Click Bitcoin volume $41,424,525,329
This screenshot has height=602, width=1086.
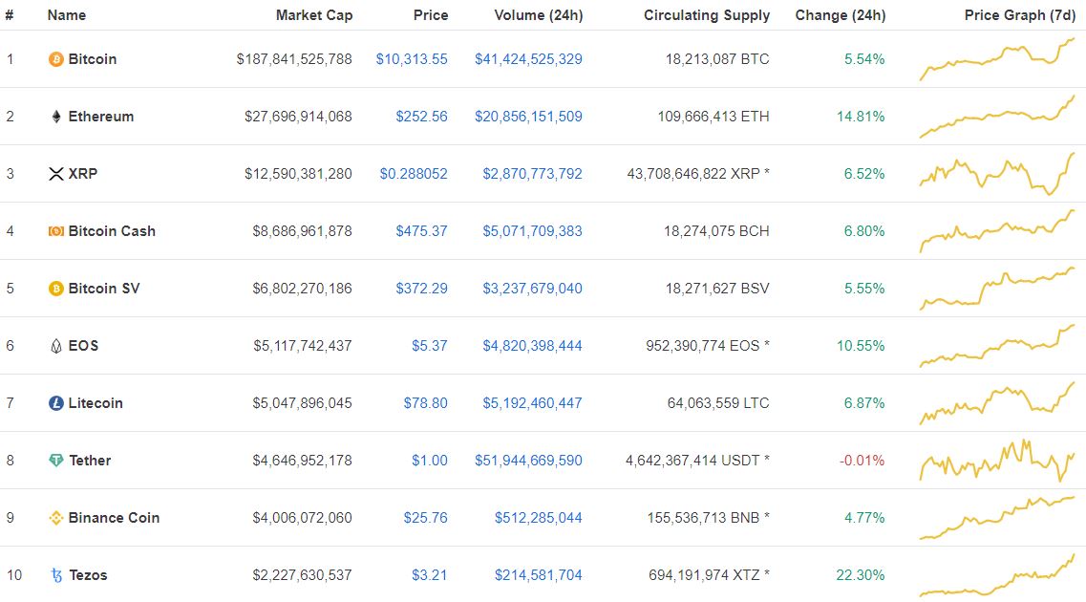[x=528, y=59]
